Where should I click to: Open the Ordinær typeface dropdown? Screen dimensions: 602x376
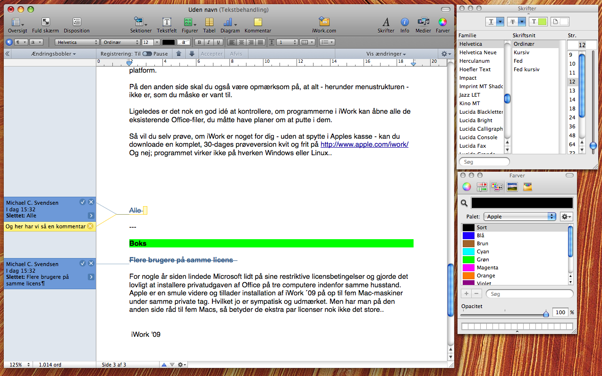120,42
